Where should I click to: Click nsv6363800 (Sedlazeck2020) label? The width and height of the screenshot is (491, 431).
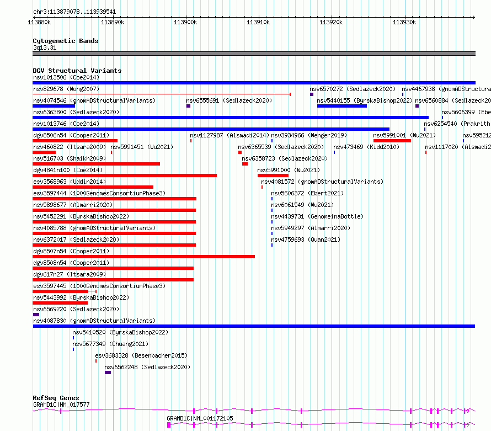click(76, 112)
